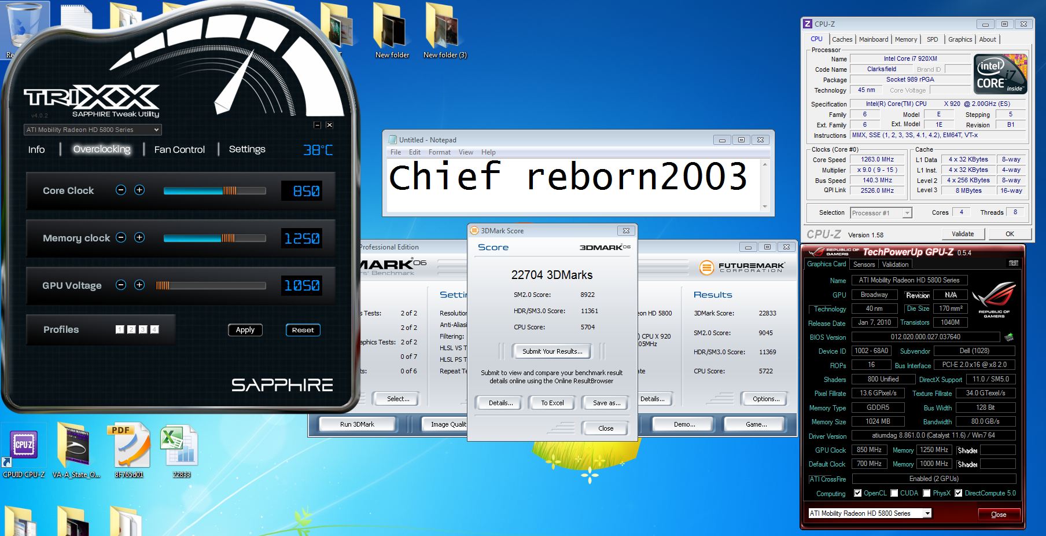Toggle the OpenCL checkbox in GPU-Z

(x=858, y=493)
